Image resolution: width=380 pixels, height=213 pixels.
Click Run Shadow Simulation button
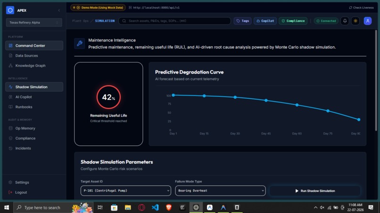(x=315, y=191)
